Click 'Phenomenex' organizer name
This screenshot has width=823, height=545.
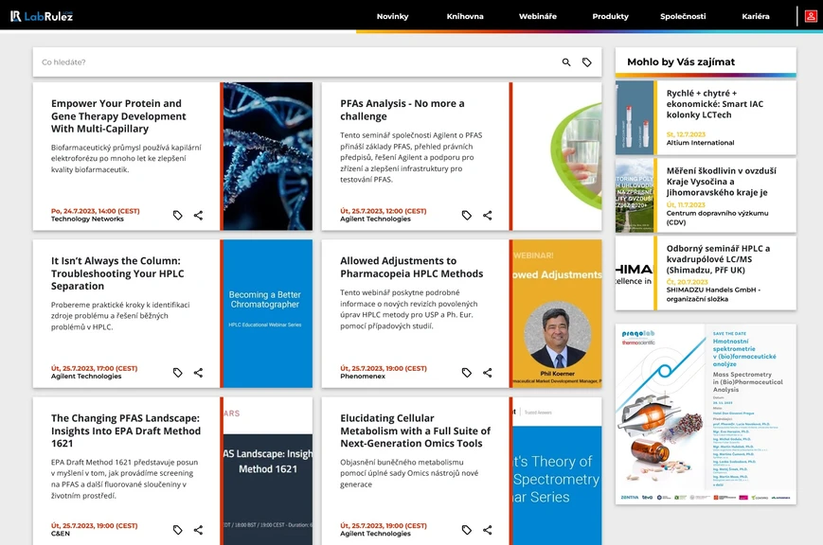(363, 377)
